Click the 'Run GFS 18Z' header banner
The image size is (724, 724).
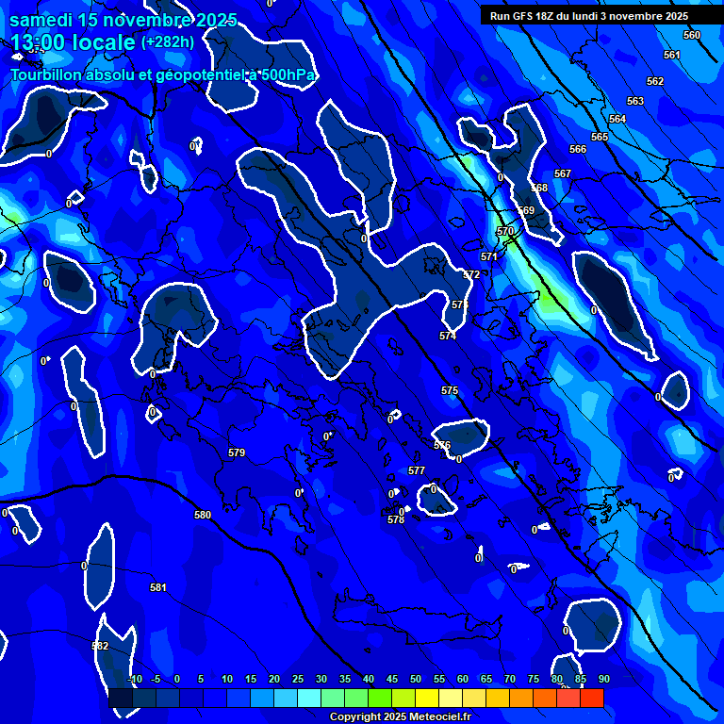coord(588,16)
